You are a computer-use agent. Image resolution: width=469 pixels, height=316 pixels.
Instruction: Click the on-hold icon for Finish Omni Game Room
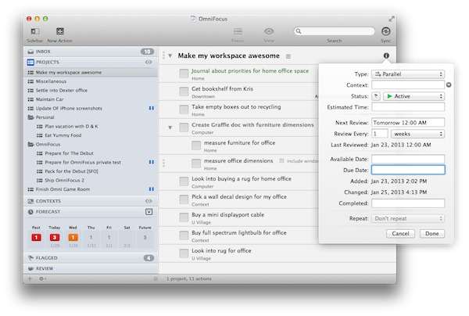[152, 189]
